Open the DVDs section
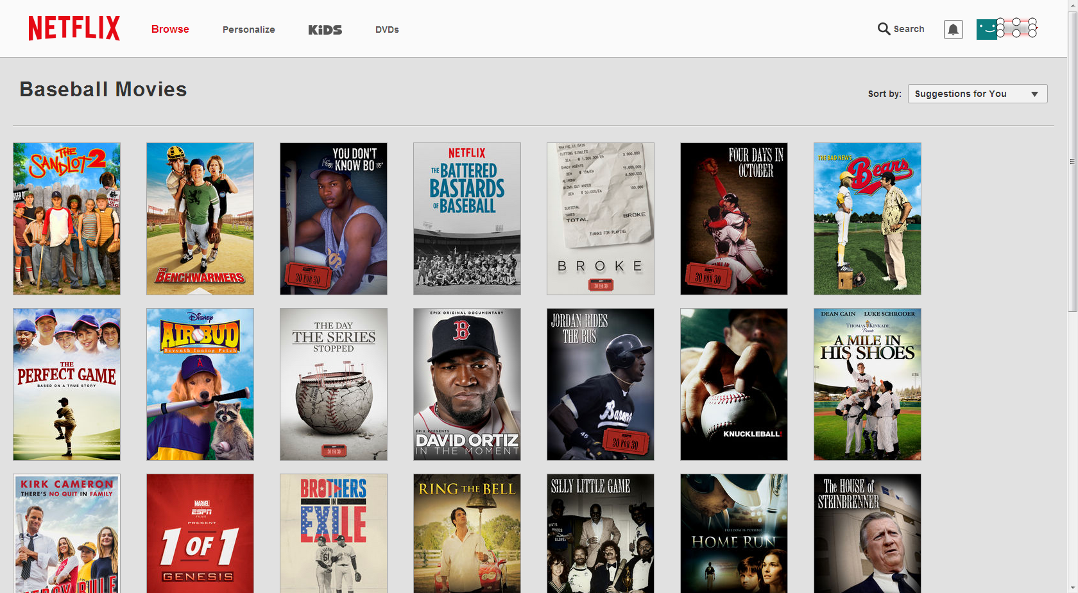Screen dimensions: 1078x593 coord(387,30)
